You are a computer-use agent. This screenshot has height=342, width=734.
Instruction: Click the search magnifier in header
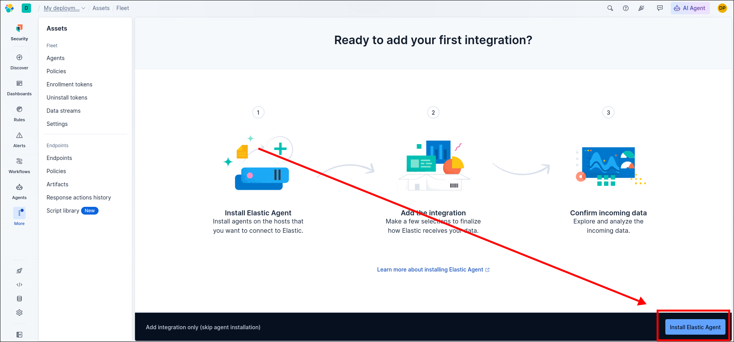pyautogui.click(x=610, y=8)
